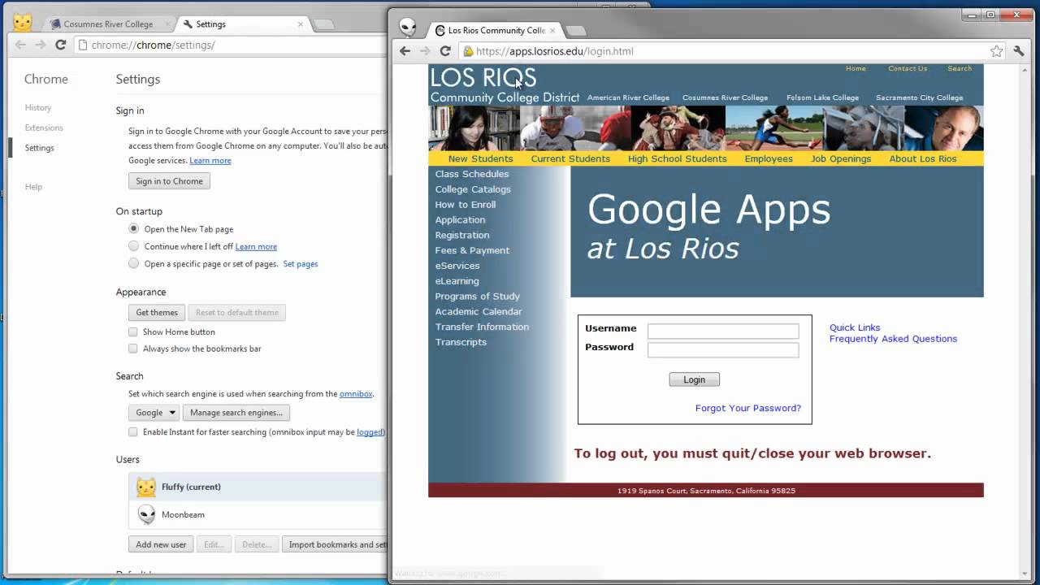Open Job Openings menu item
The width and height of the screenshot is (1040, 585).
coord(841,158)
